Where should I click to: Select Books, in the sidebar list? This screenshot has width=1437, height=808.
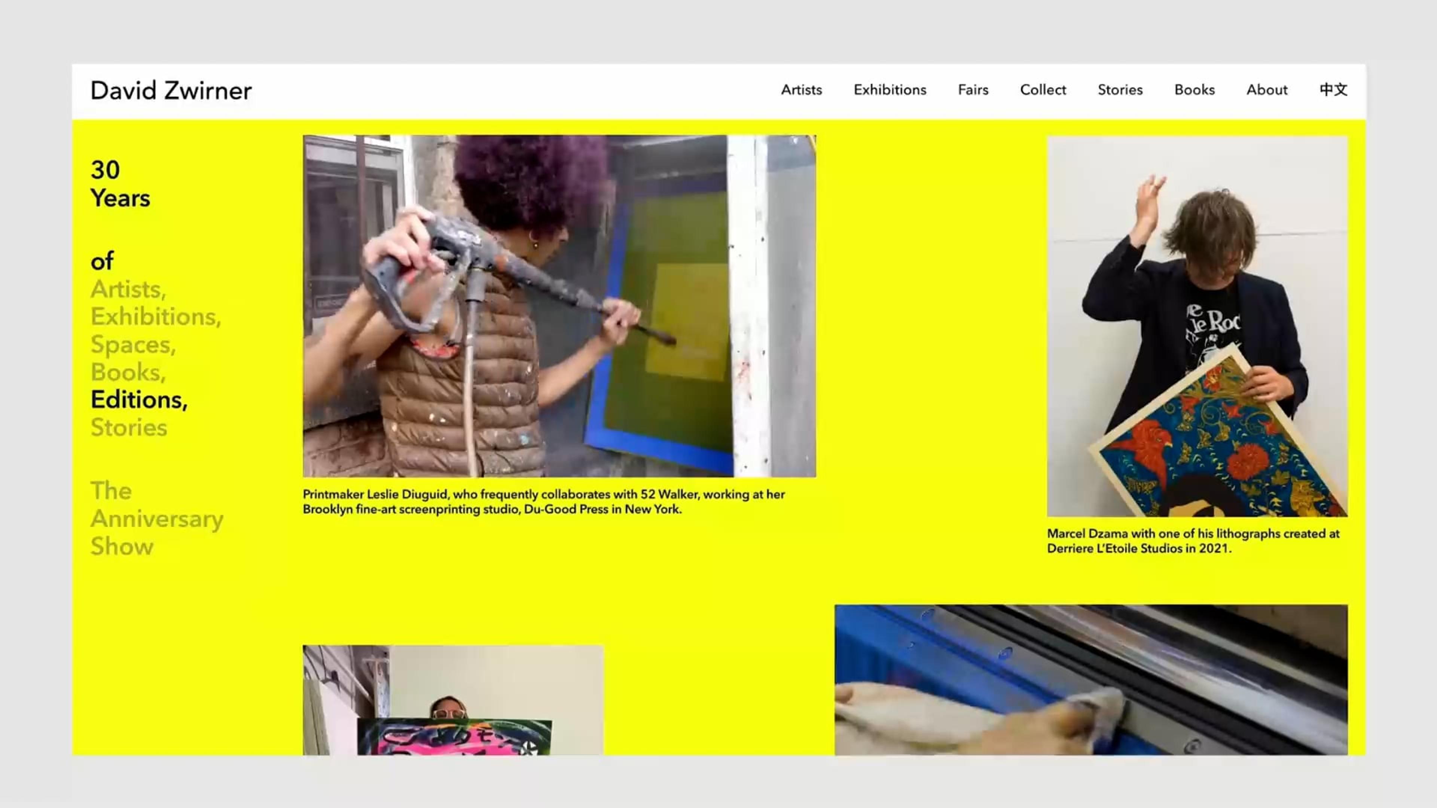(x=128, y=372)
